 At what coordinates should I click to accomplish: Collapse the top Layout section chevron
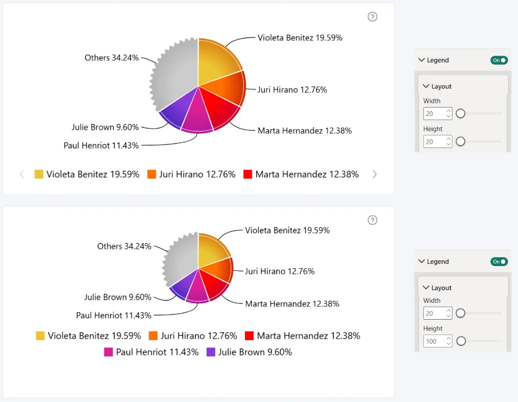[x=426, y=86]
